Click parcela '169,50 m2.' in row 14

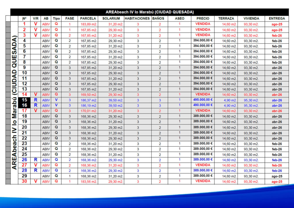pos(89,95)
